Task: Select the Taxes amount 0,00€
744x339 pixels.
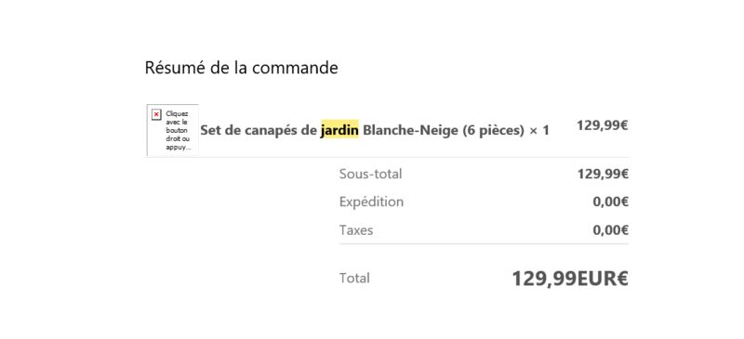Action: click(611, 230)
